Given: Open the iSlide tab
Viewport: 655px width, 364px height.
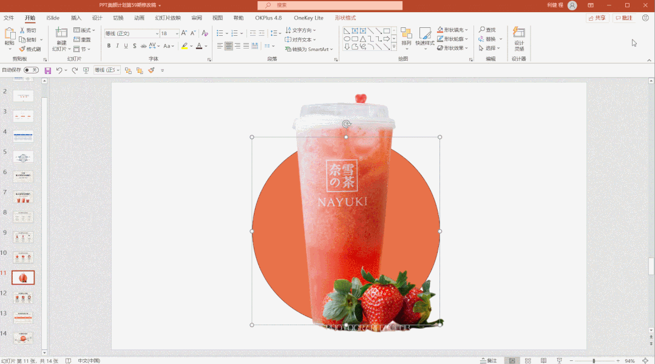Looking at the screenshot, I should [x=53, y=18].
